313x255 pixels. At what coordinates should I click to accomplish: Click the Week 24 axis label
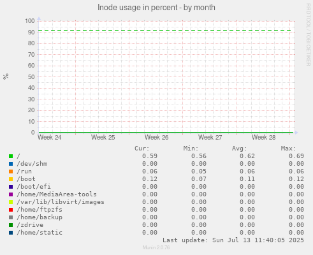(x=50, y=138)
